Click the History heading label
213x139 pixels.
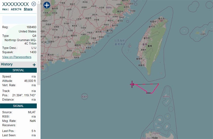[x=7, y=64]
